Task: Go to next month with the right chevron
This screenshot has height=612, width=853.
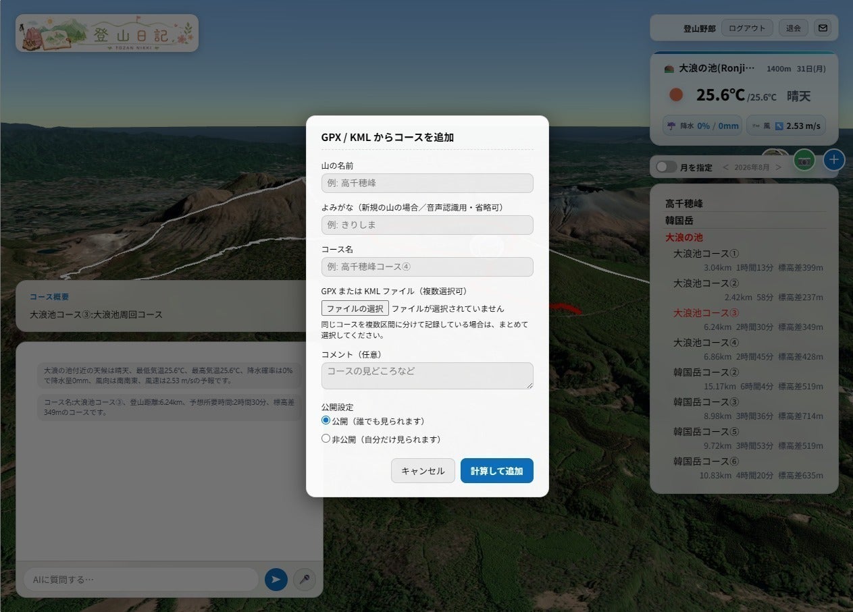Action: tap(778, 167)
